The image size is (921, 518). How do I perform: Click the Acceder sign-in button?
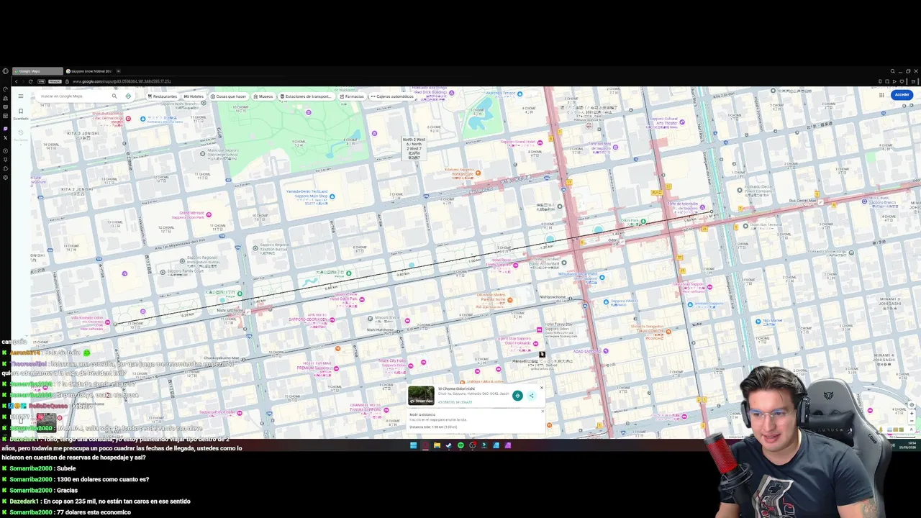[902, 95]
